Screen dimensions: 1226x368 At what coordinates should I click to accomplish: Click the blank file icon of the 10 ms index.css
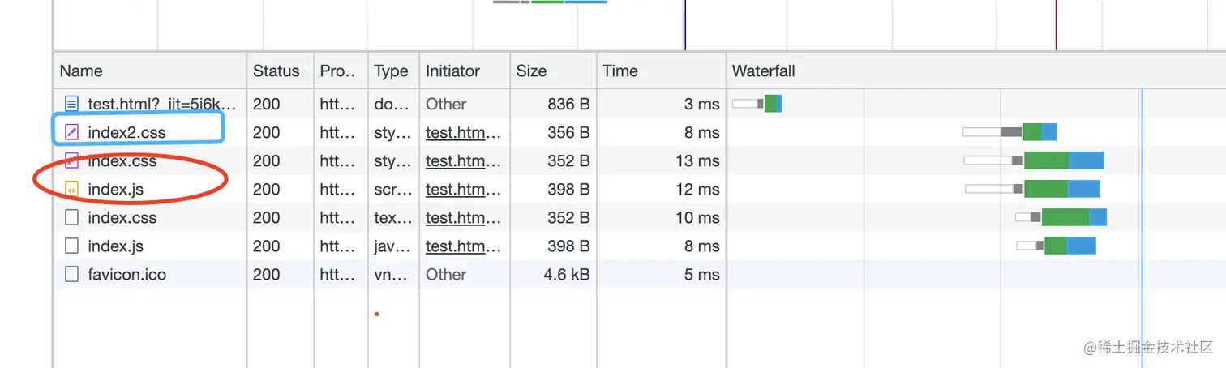(x=72, y=217)
